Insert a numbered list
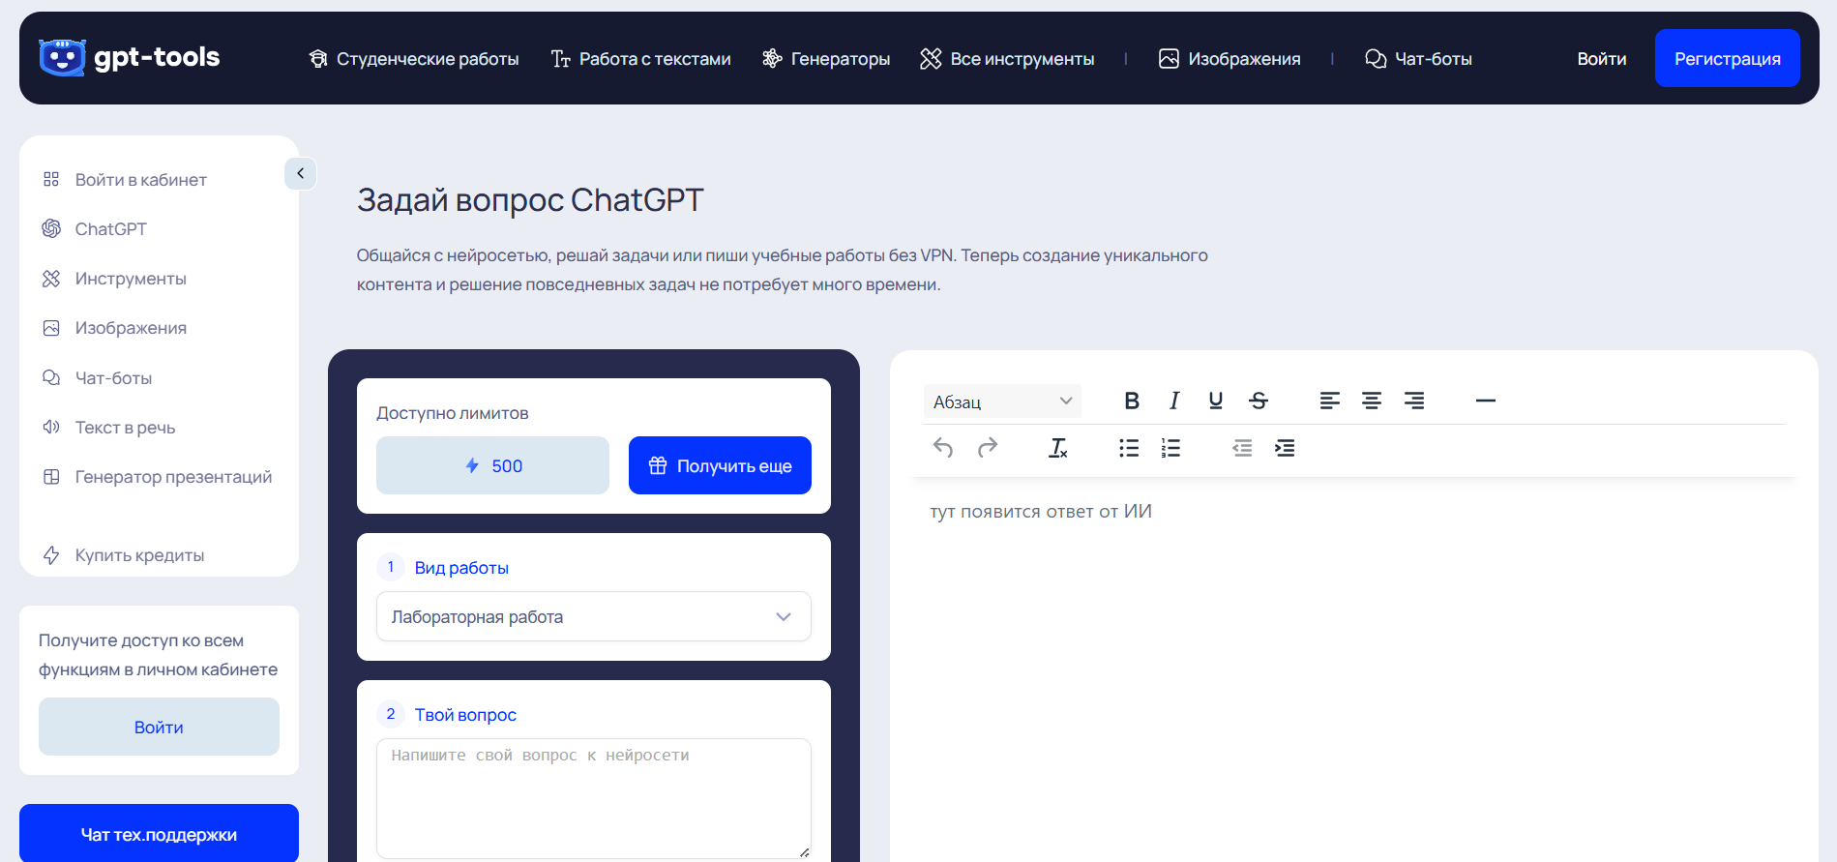This screenshot has height=862, width=1837. 1170,448
